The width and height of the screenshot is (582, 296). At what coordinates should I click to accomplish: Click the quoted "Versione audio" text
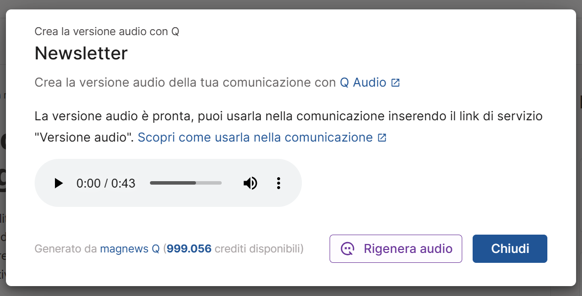(x=84, y=137)
